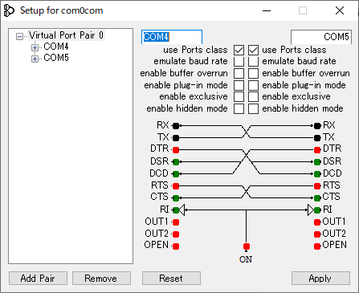Enable hidden mode for COM4 side
Image resolution: width=359 pixels, height=293 pixels.
(x=239, y=108)
